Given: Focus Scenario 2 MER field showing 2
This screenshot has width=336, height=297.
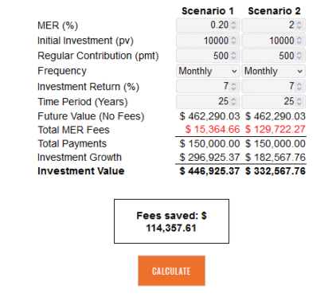Looking at the screenshot, I should point(273,25).
